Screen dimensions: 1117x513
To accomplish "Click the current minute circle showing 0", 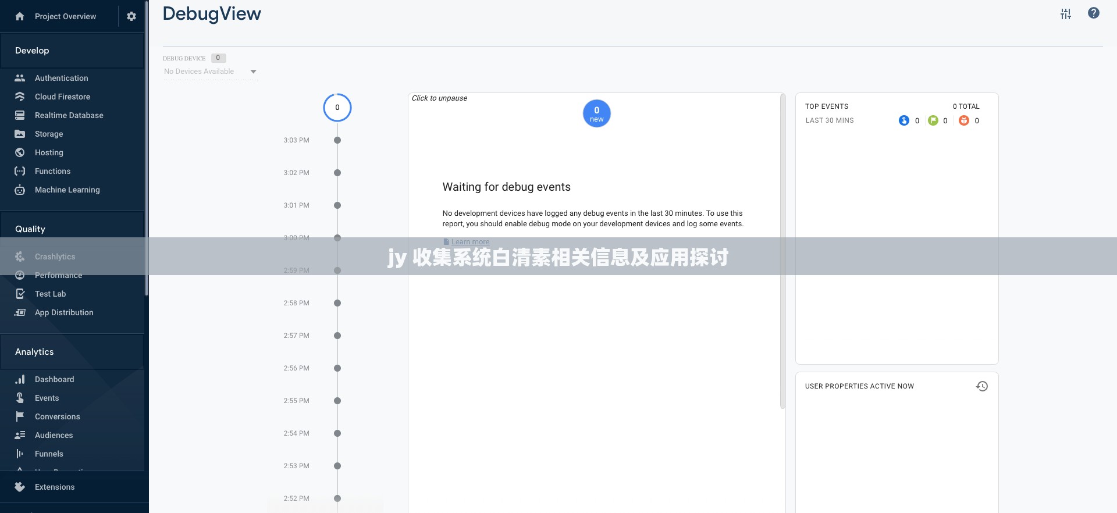I will coord(337,108).
